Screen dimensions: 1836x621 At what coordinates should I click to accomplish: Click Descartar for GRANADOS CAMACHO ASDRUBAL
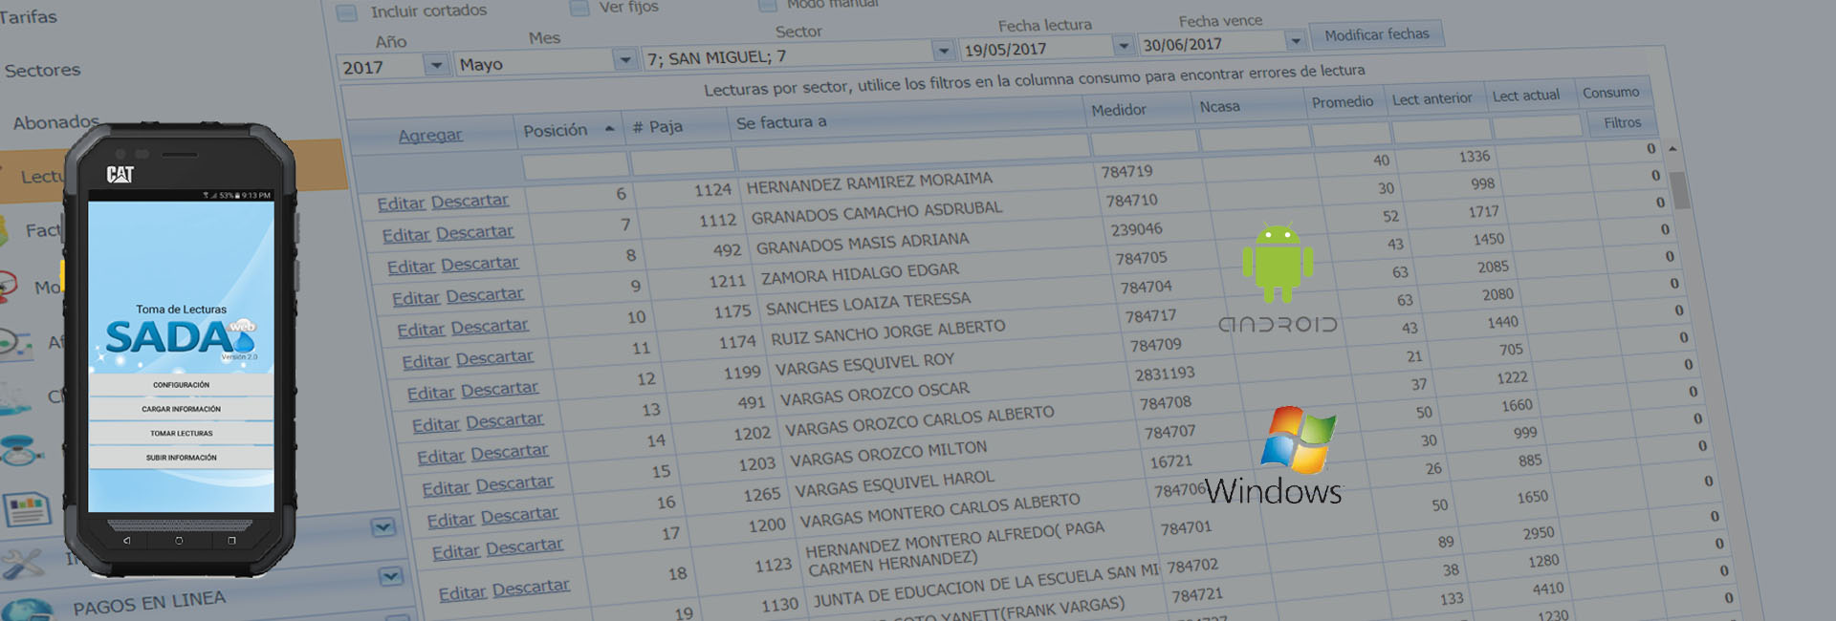(x=474, y=232)
